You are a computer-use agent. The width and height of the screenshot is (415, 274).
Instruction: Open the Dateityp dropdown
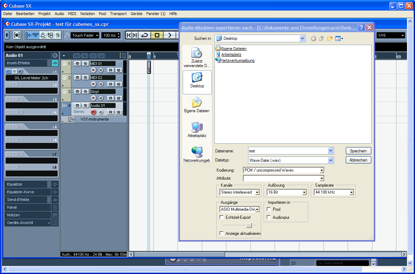pos(330,160)
